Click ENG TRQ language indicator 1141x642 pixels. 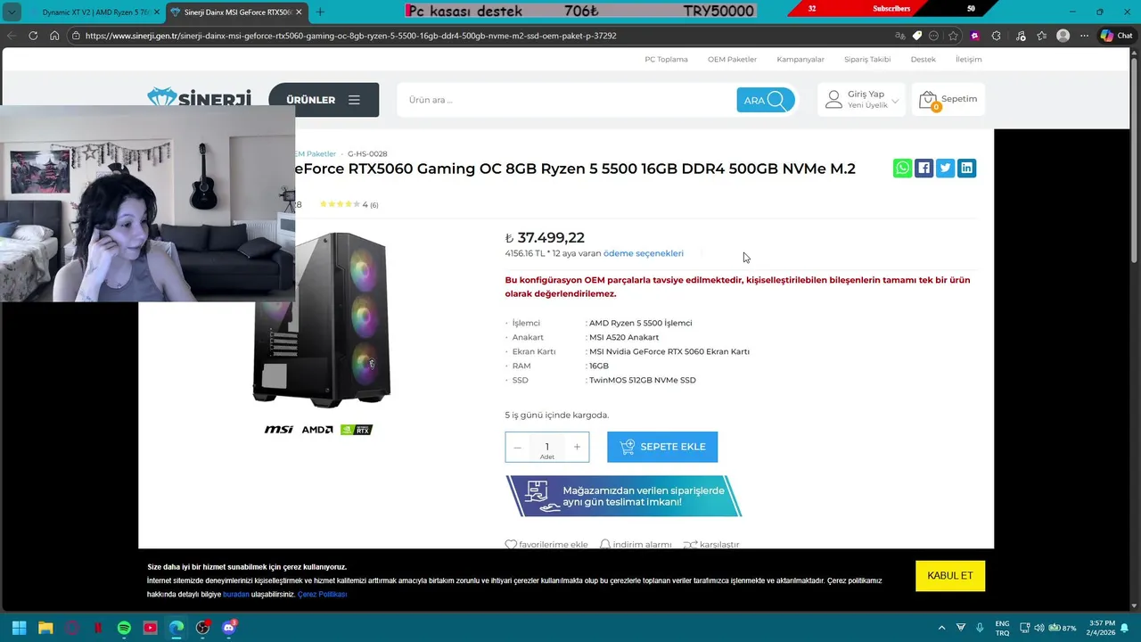click(x=1002, y=628)
